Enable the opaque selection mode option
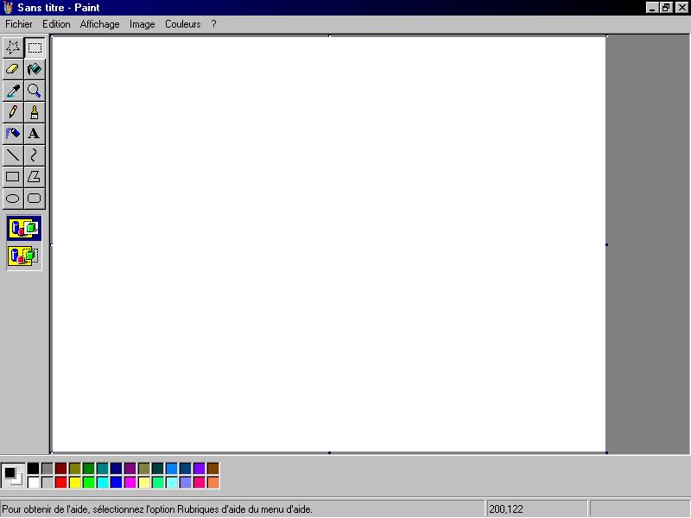This screenshot has width=691, height=518. 24,229
